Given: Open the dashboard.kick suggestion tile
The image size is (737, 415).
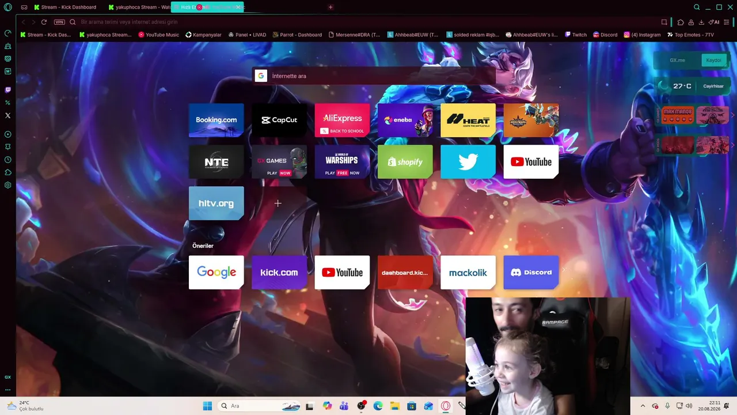Looking at the screenshot, I should pyautogui.click(x=405, y=273).
